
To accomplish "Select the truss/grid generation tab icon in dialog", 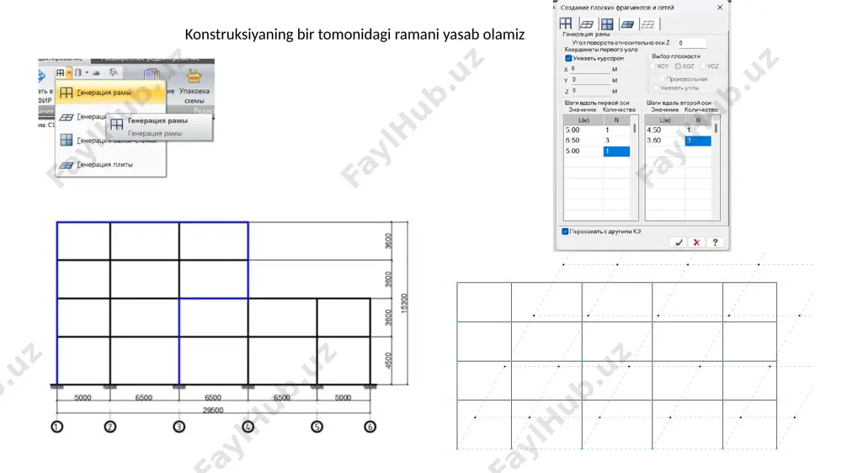I will pos(586,24).
